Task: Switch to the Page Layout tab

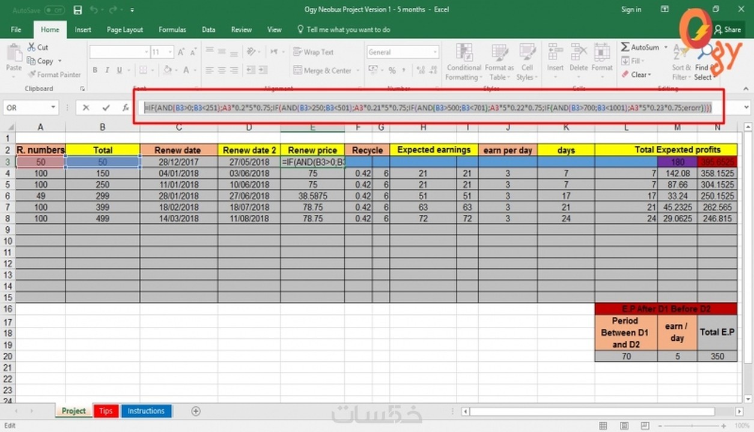Action: [x=125, y=29]
